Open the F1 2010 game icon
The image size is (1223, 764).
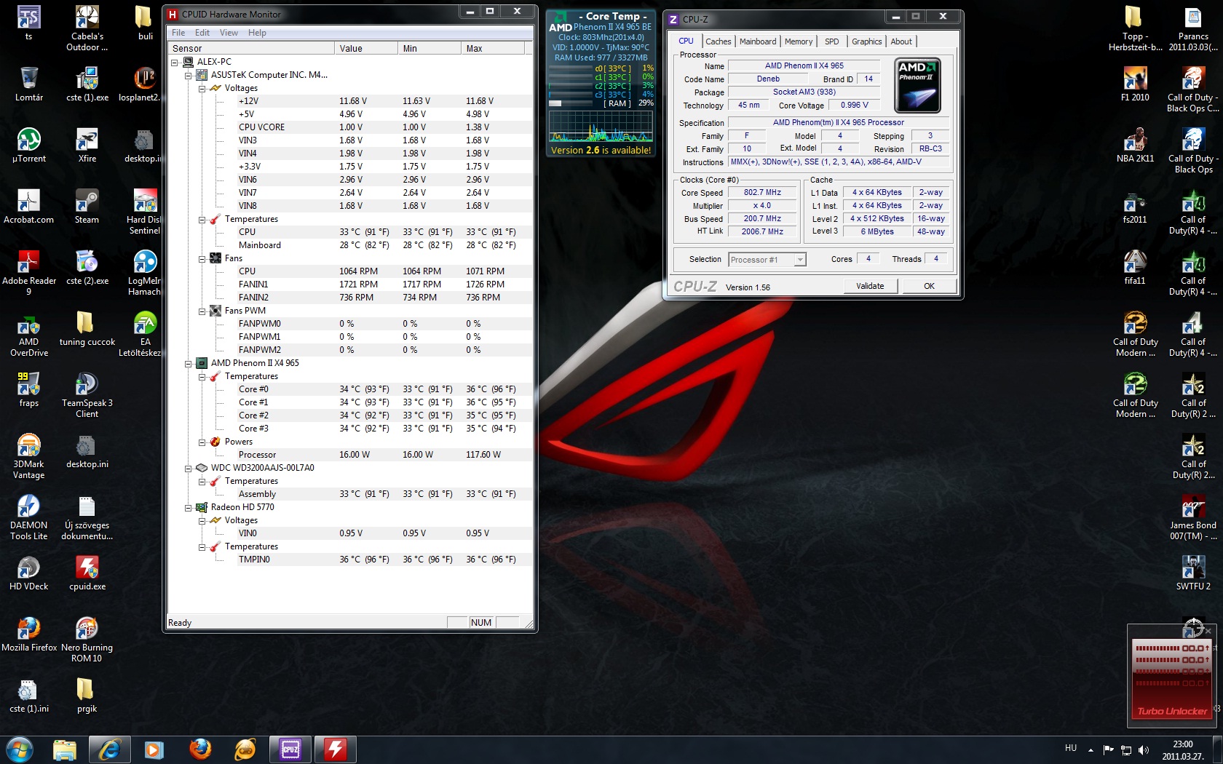[1135, 84]
